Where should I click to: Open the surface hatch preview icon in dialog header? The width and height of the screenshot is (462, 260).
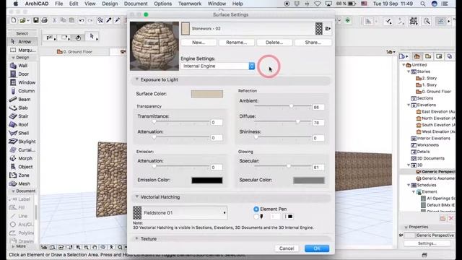318,29
